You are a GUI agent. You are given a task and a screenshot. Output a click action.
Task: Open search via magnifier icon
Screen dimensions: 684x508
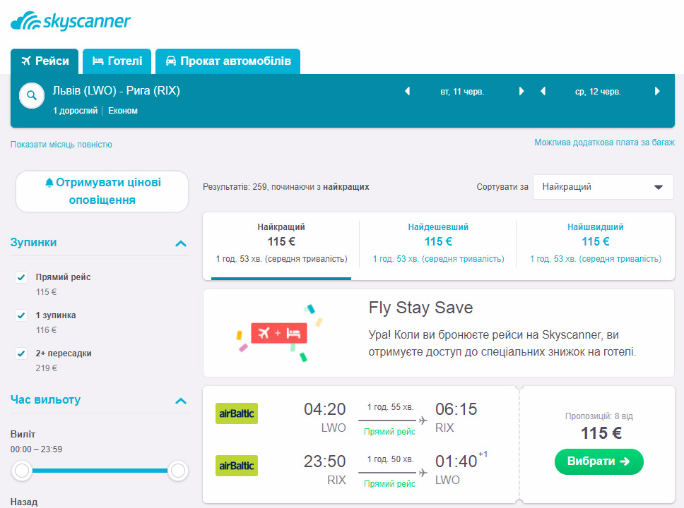(32, 95)
